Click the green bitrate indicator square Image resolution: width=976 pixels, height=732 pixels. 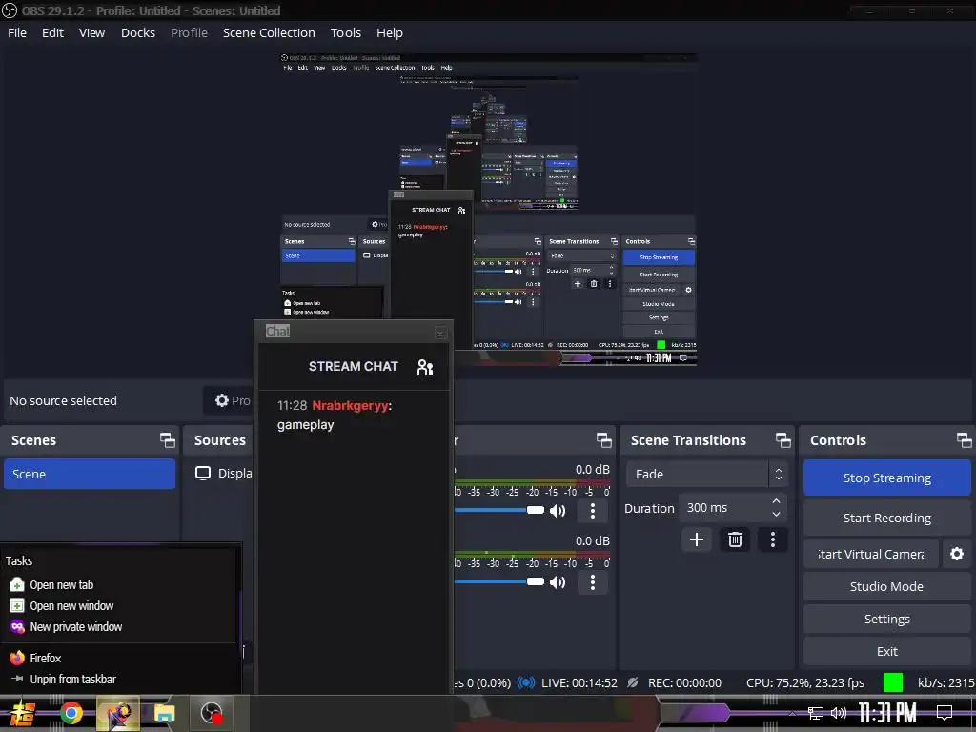(892, 682)
